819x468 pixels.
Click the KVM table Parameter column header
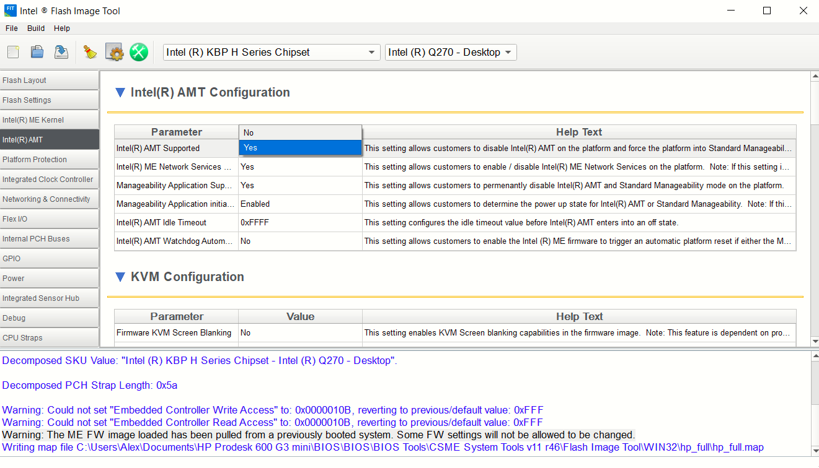tap(177, 316)
